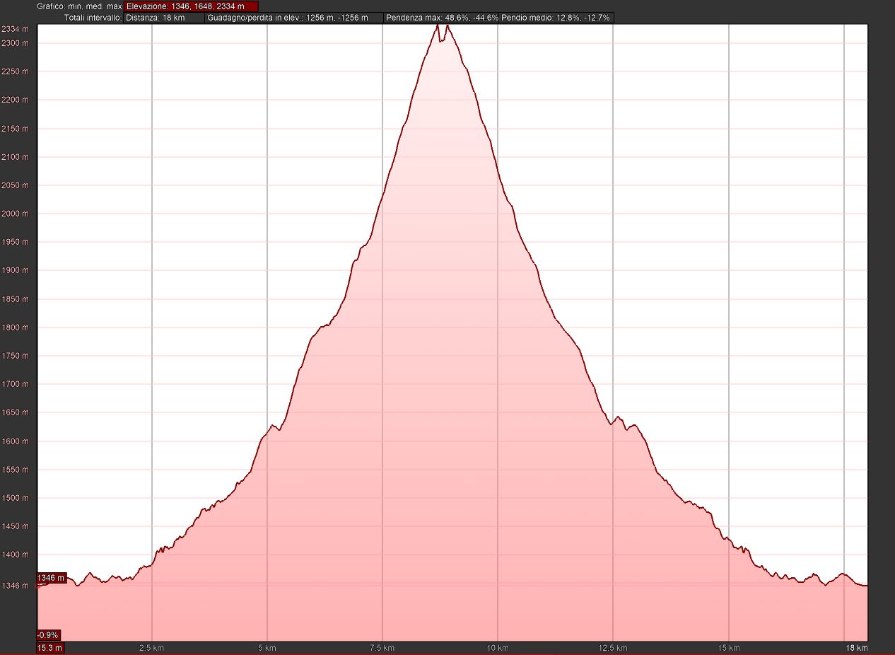This screenshot has width=895, height=655.
Task: Click the 2334 m top elevation label
Action: (15, 29)
